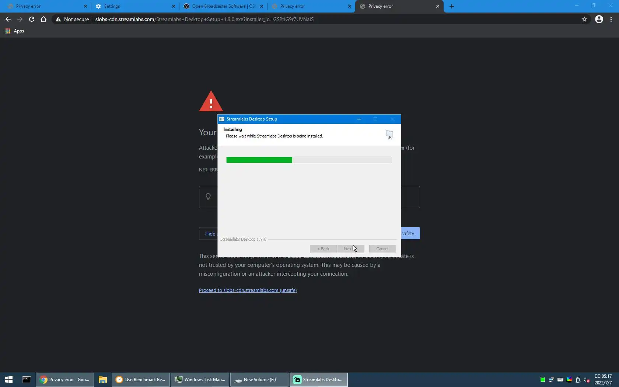Viewport: 619px width, 387px height.
Task: Open the taskbar clock showing 05:17
Action: (603, 380)
